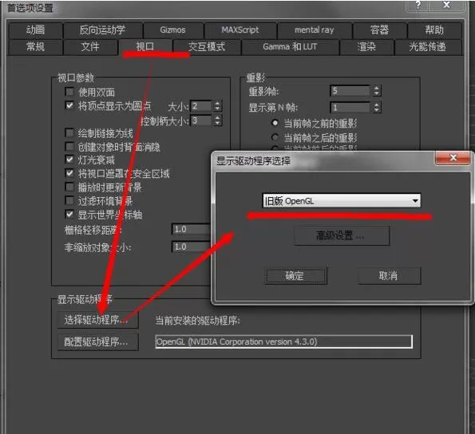Select the 渲染 tab
Viewport: 475px width, 434px height.
point(366,46)
